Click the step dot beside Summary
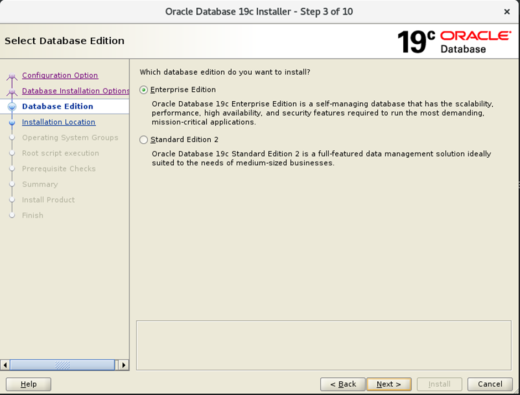 click(12, 184)
